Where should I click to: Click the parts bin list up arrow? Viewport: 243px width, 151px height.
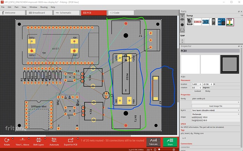pyautogui.click(x=182, y=40)
